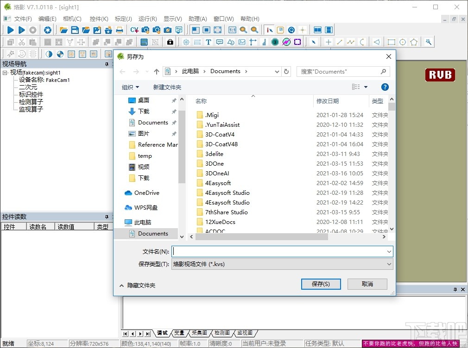The width and height of the screenshot is (468, 348).
Task: Switch to the 采集图 tab
Action: (199, 333)
